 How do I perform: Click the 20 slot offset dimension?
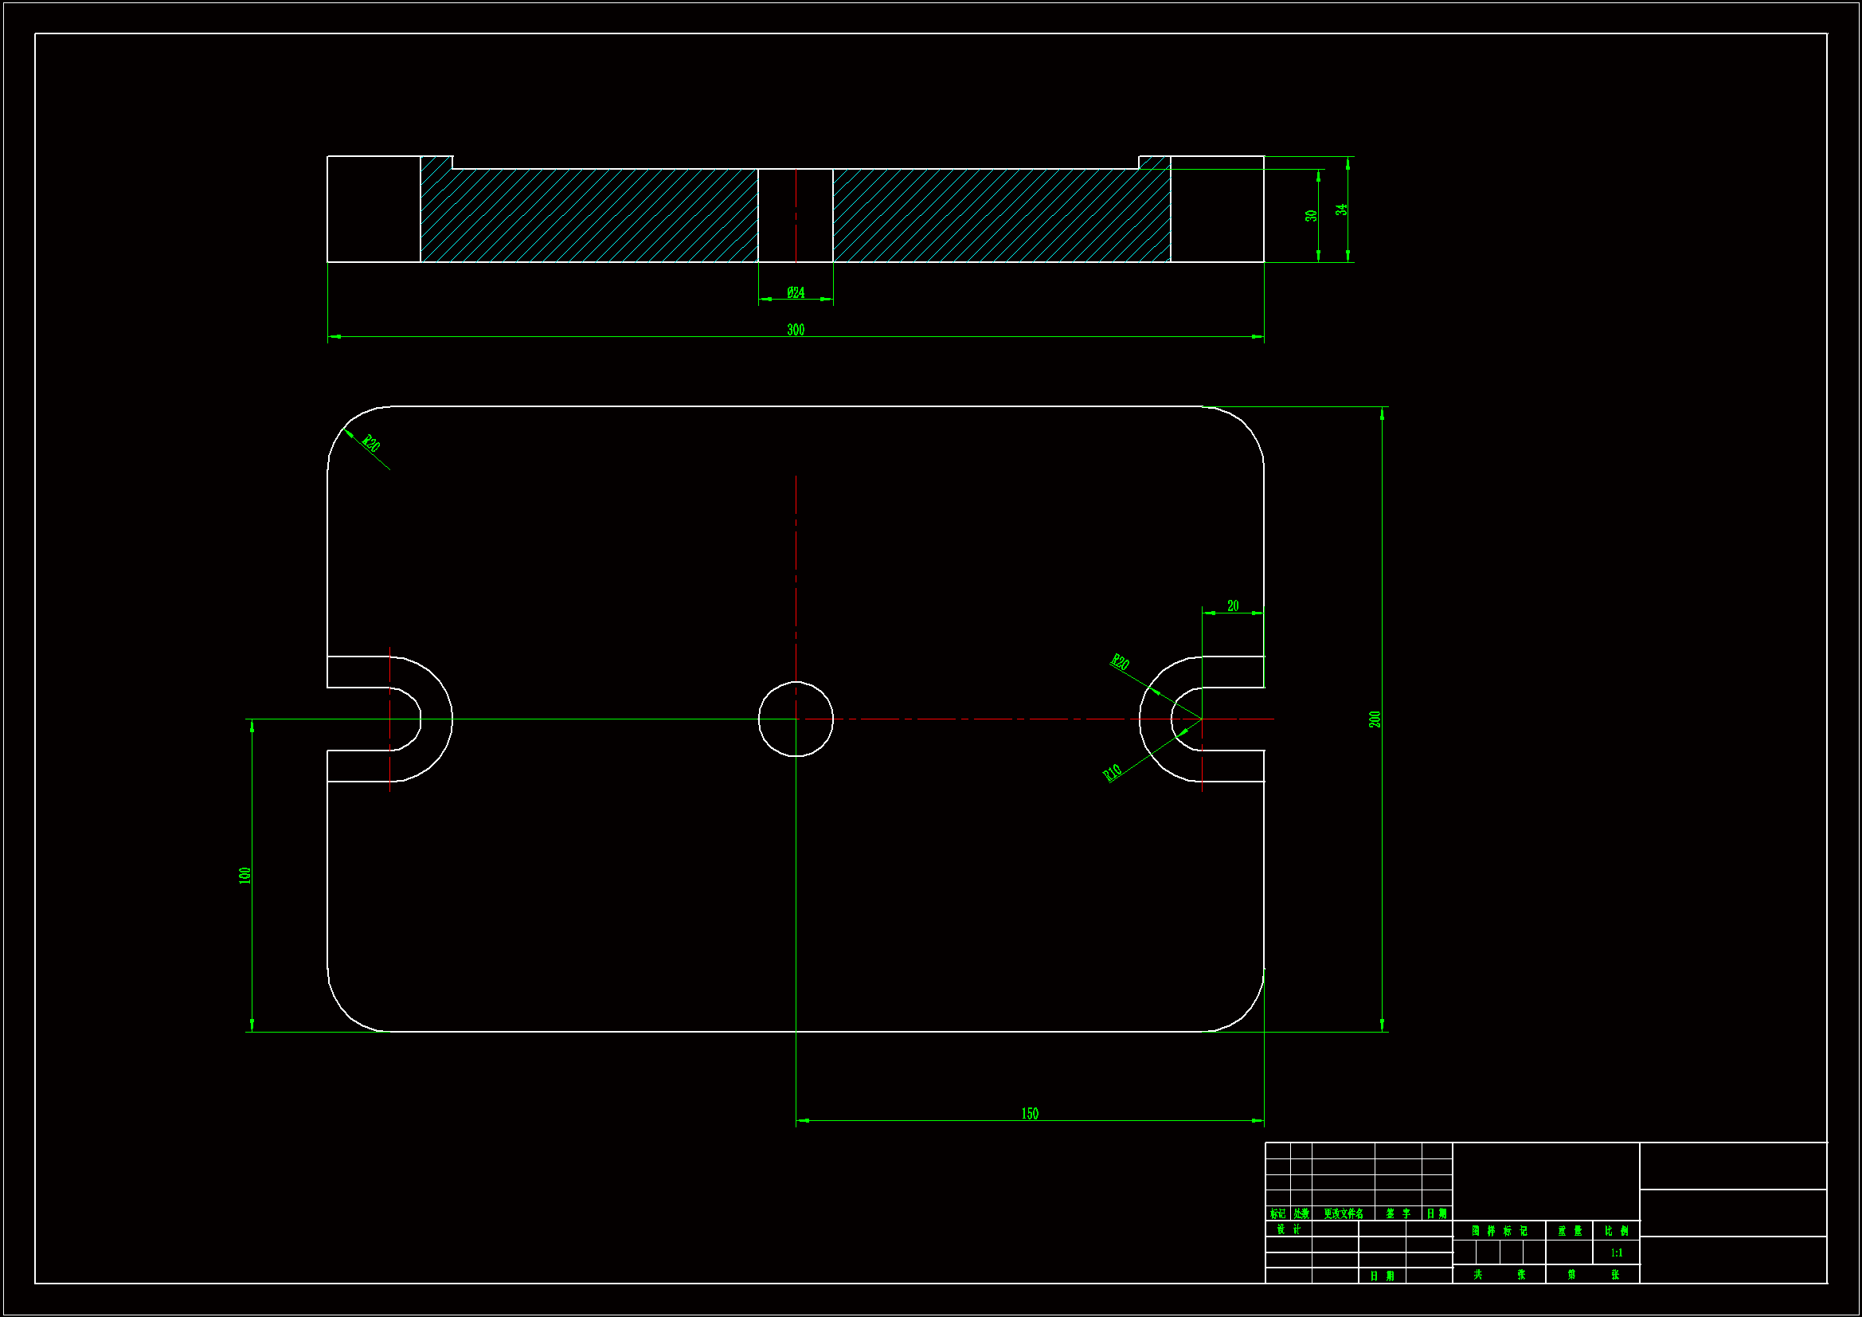tap(1233, 606)
